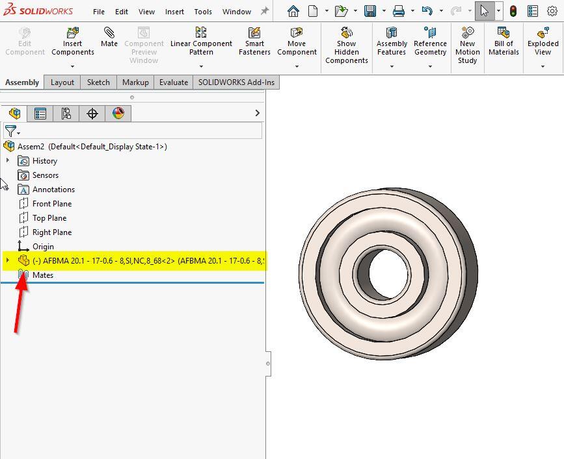Viewport: 564px width, 459px height.
Task: Toggle the Select cursor tool
Action: [484, 11]
